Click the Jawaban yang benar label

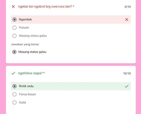25,44
